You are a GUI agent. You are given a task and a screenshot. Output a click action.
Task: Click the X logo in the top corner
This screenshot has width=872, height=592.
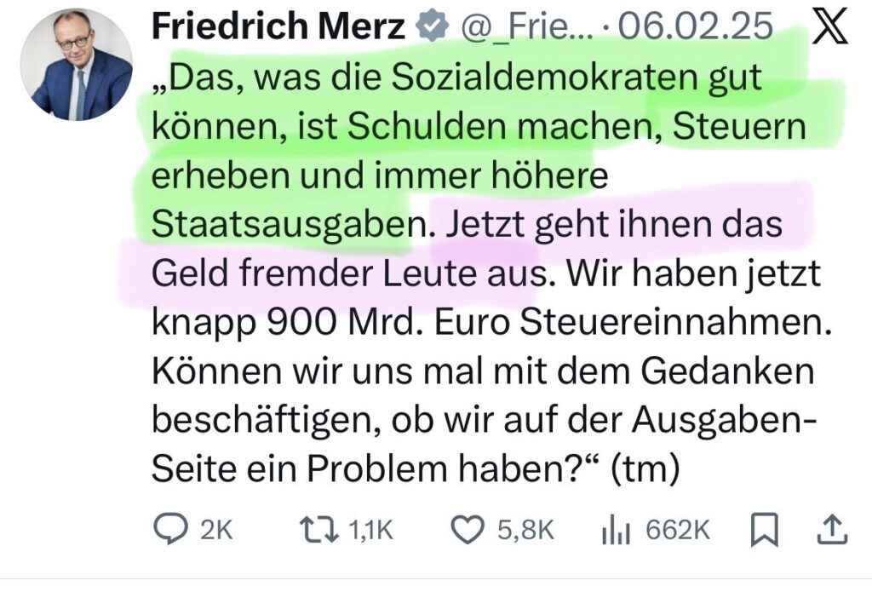tap(829, 27)
